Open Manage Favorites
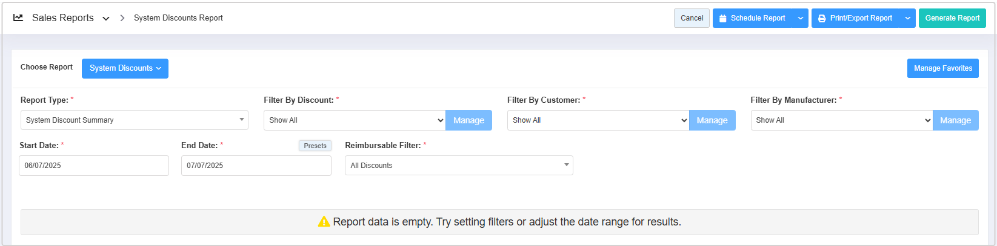The width and height of the screenshot is (997, 246). tap(942, 68)
